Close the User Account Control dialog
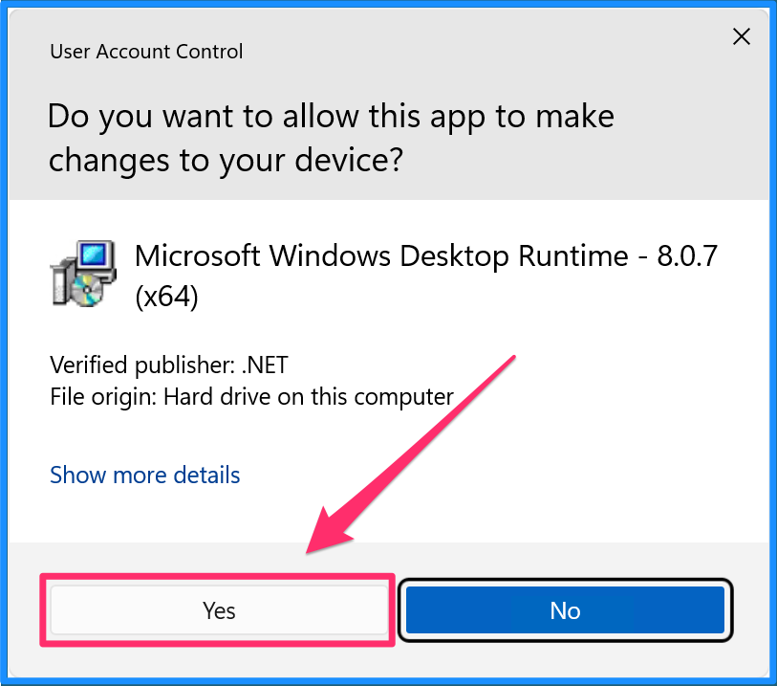Viewport: 777px width, 686px height. 742,36
